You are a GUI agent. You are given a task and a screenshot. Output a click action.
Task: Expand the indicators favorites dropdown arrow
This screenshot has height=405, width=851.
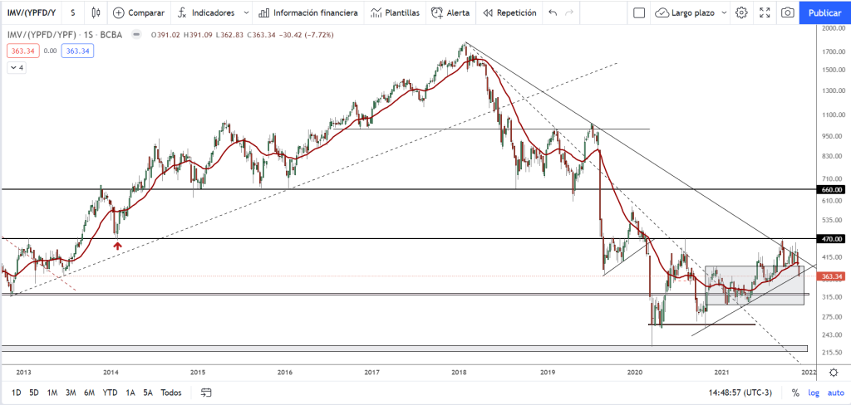point(247,12)
